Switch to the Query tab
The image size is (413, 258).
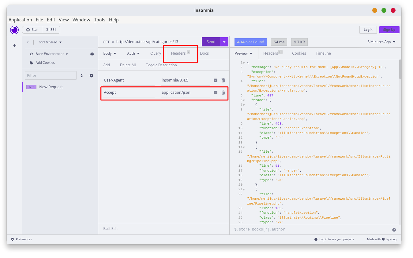coord(156,53)
